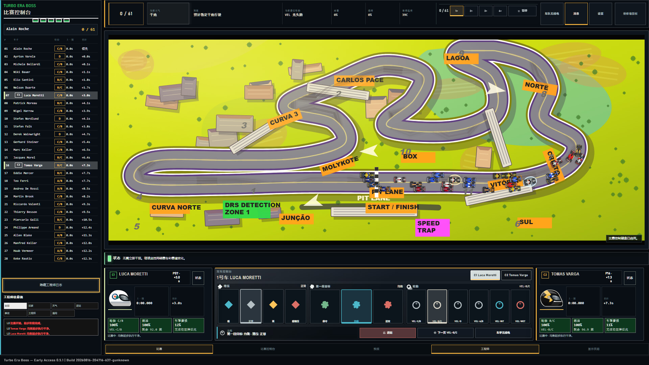Click the SPEED TRAP marker on map
This screenshot has width=649, height=365.
tap(432, 227)
